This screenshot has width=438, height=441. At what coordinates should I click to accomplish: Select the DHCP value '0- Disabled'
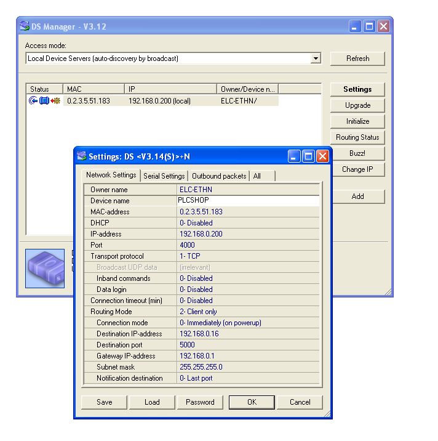[196, 223]
